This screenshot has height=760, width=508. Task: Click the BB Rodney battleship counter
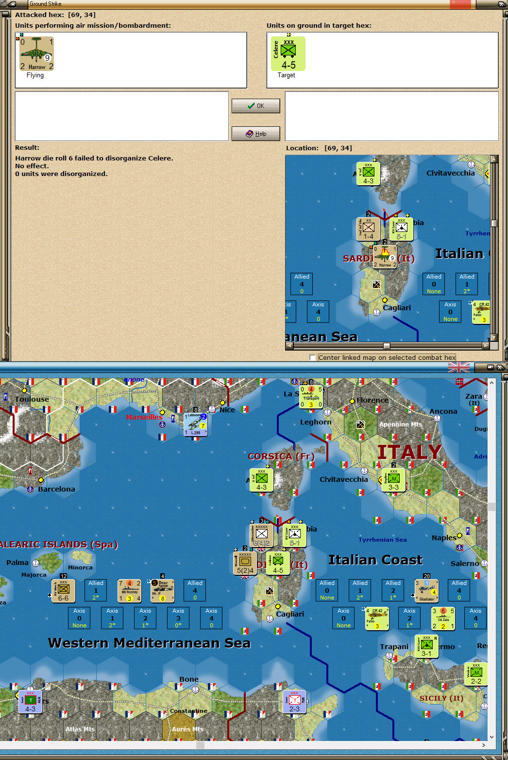(x=129, y=591)
